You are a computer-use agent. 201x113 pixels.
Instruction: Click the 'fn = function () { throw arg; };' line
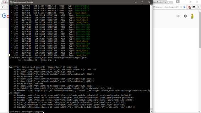[37, 60]
